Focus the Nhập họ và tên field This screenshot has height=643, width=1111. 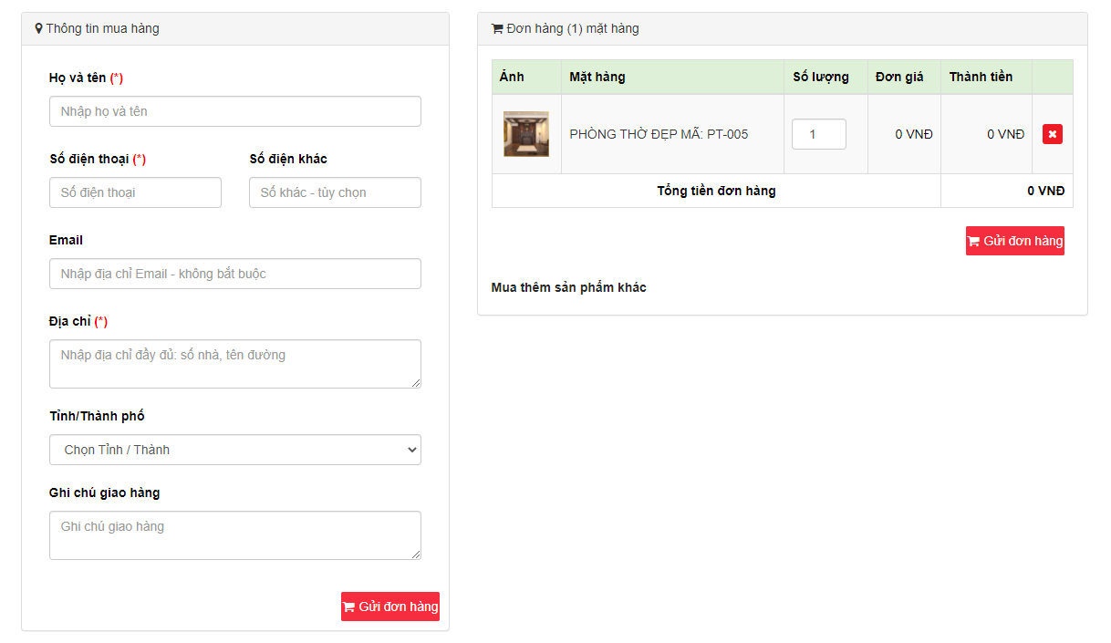(x=234, y=111)
